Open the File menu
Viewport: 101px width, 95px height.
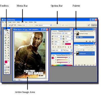click(x=3, y=22)
